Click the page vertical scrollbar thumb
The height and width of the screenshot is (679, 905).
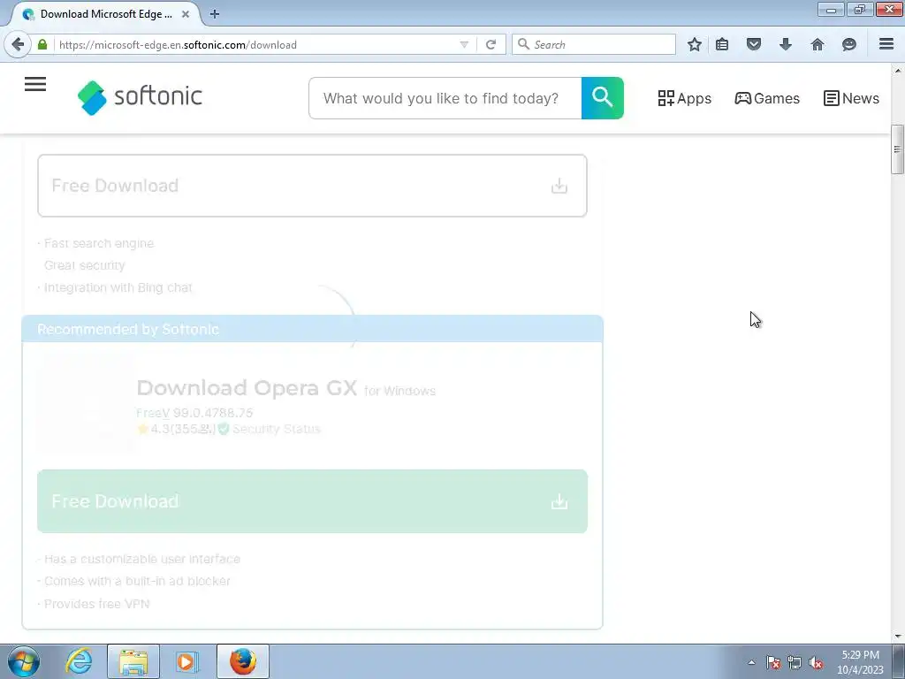(x=897, y=149)
